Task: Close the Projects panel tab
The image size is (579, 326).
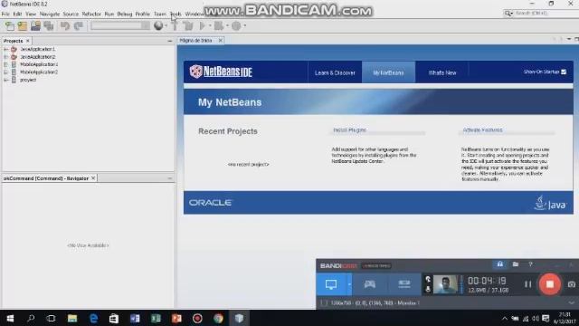Action: 28,41
